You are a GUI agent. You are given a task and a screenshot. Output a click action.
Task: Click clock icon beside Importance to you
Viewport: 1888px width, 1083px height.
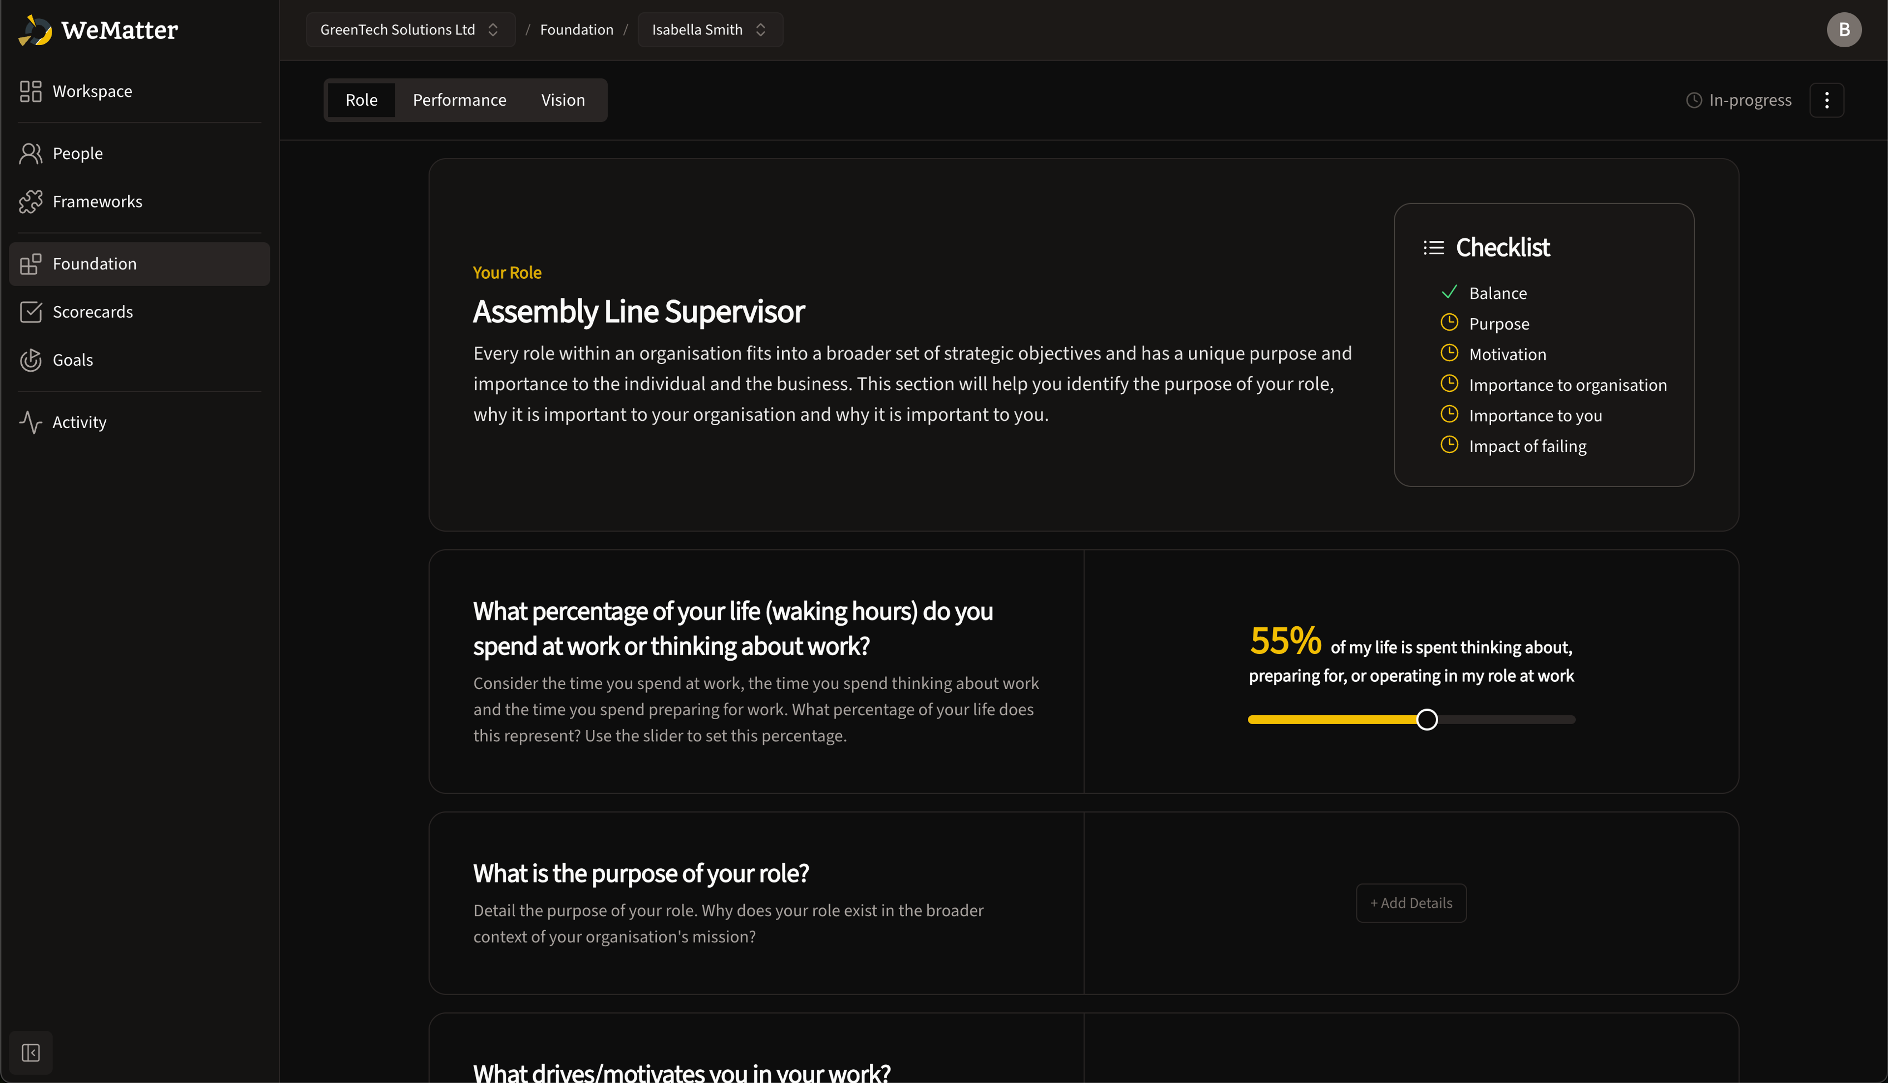[1449, 413]
